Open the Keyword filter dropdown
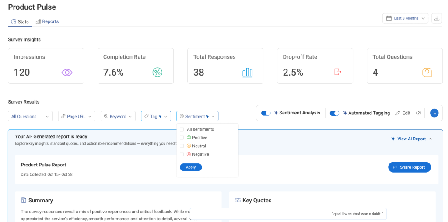Screen dimensions: 448x222 (x=118, y=116)
